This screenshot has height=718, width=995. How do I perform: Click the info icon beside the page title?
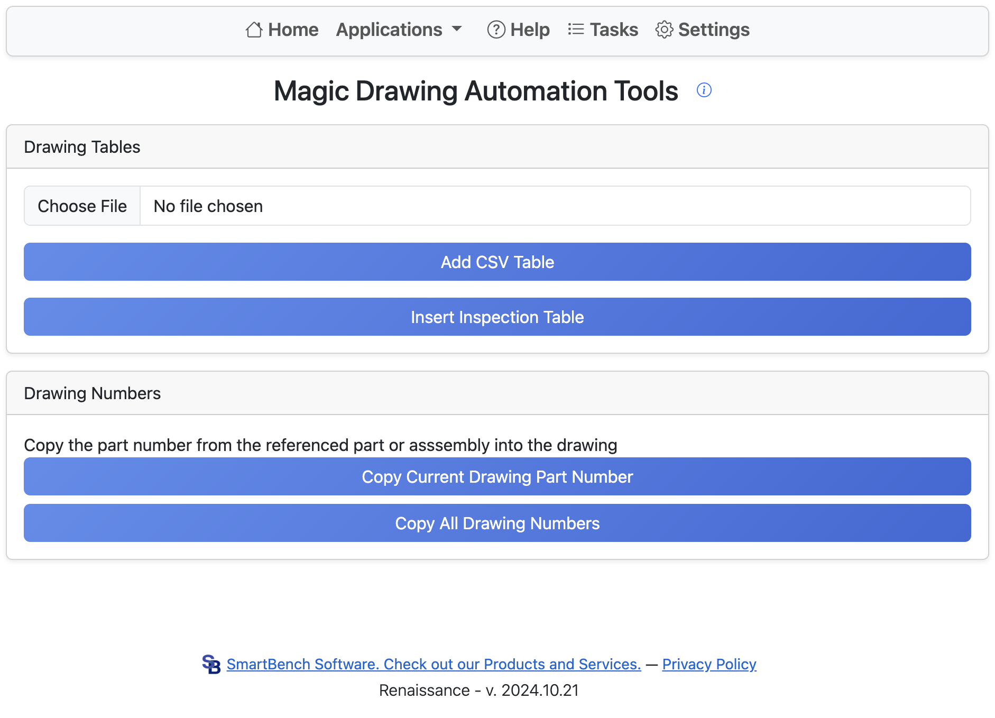(705, 90)
